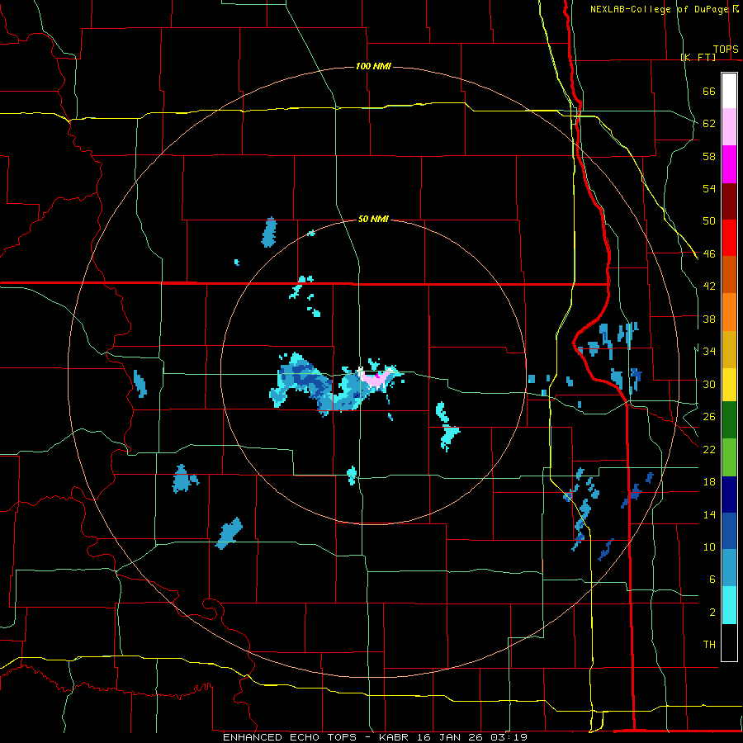Pick the gold legend swatch beside 38
743x743 pixels.
[729, 350]
